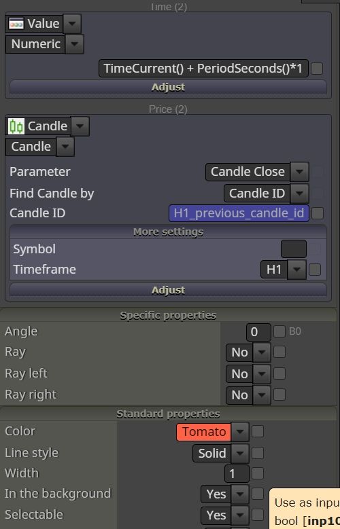Click the Width value field
The width and height of the screenshot is (340, 529).
coord(237,473)
